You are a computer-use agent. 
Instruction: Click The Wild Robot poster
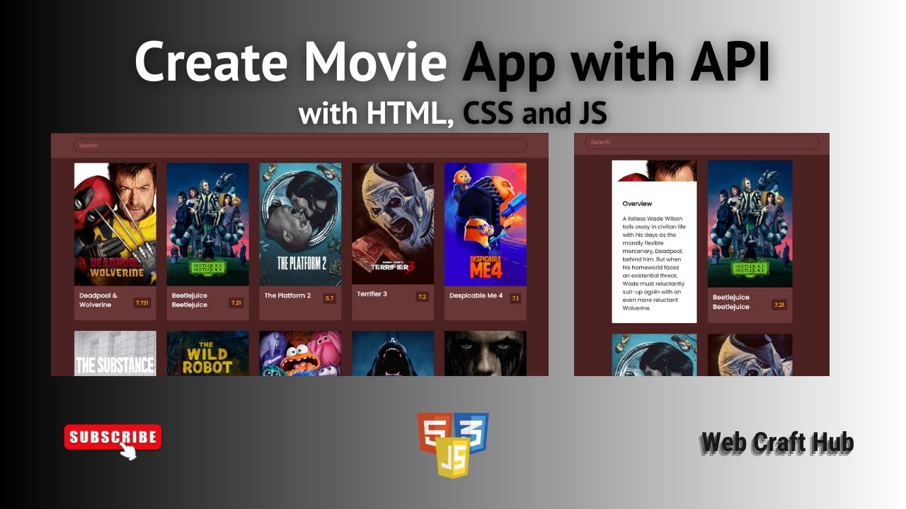207,353
